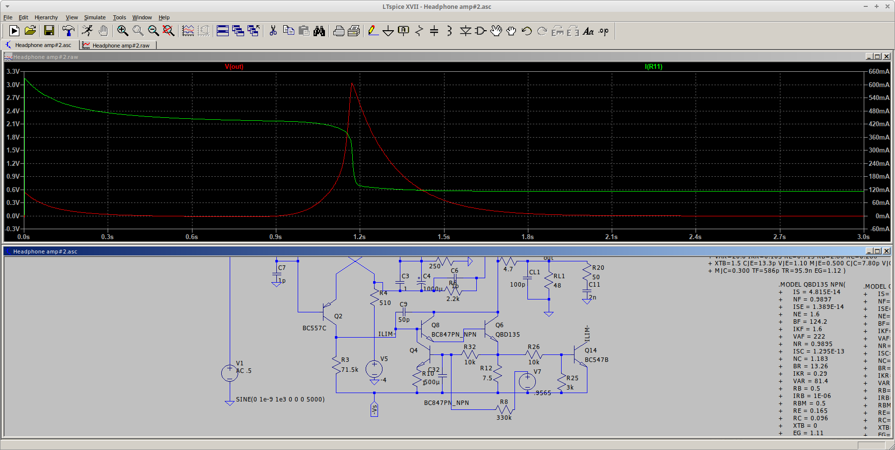The image size is (895, 450).
Task: Open the title bar window menu arrow
Action: (x=7, y=6)
